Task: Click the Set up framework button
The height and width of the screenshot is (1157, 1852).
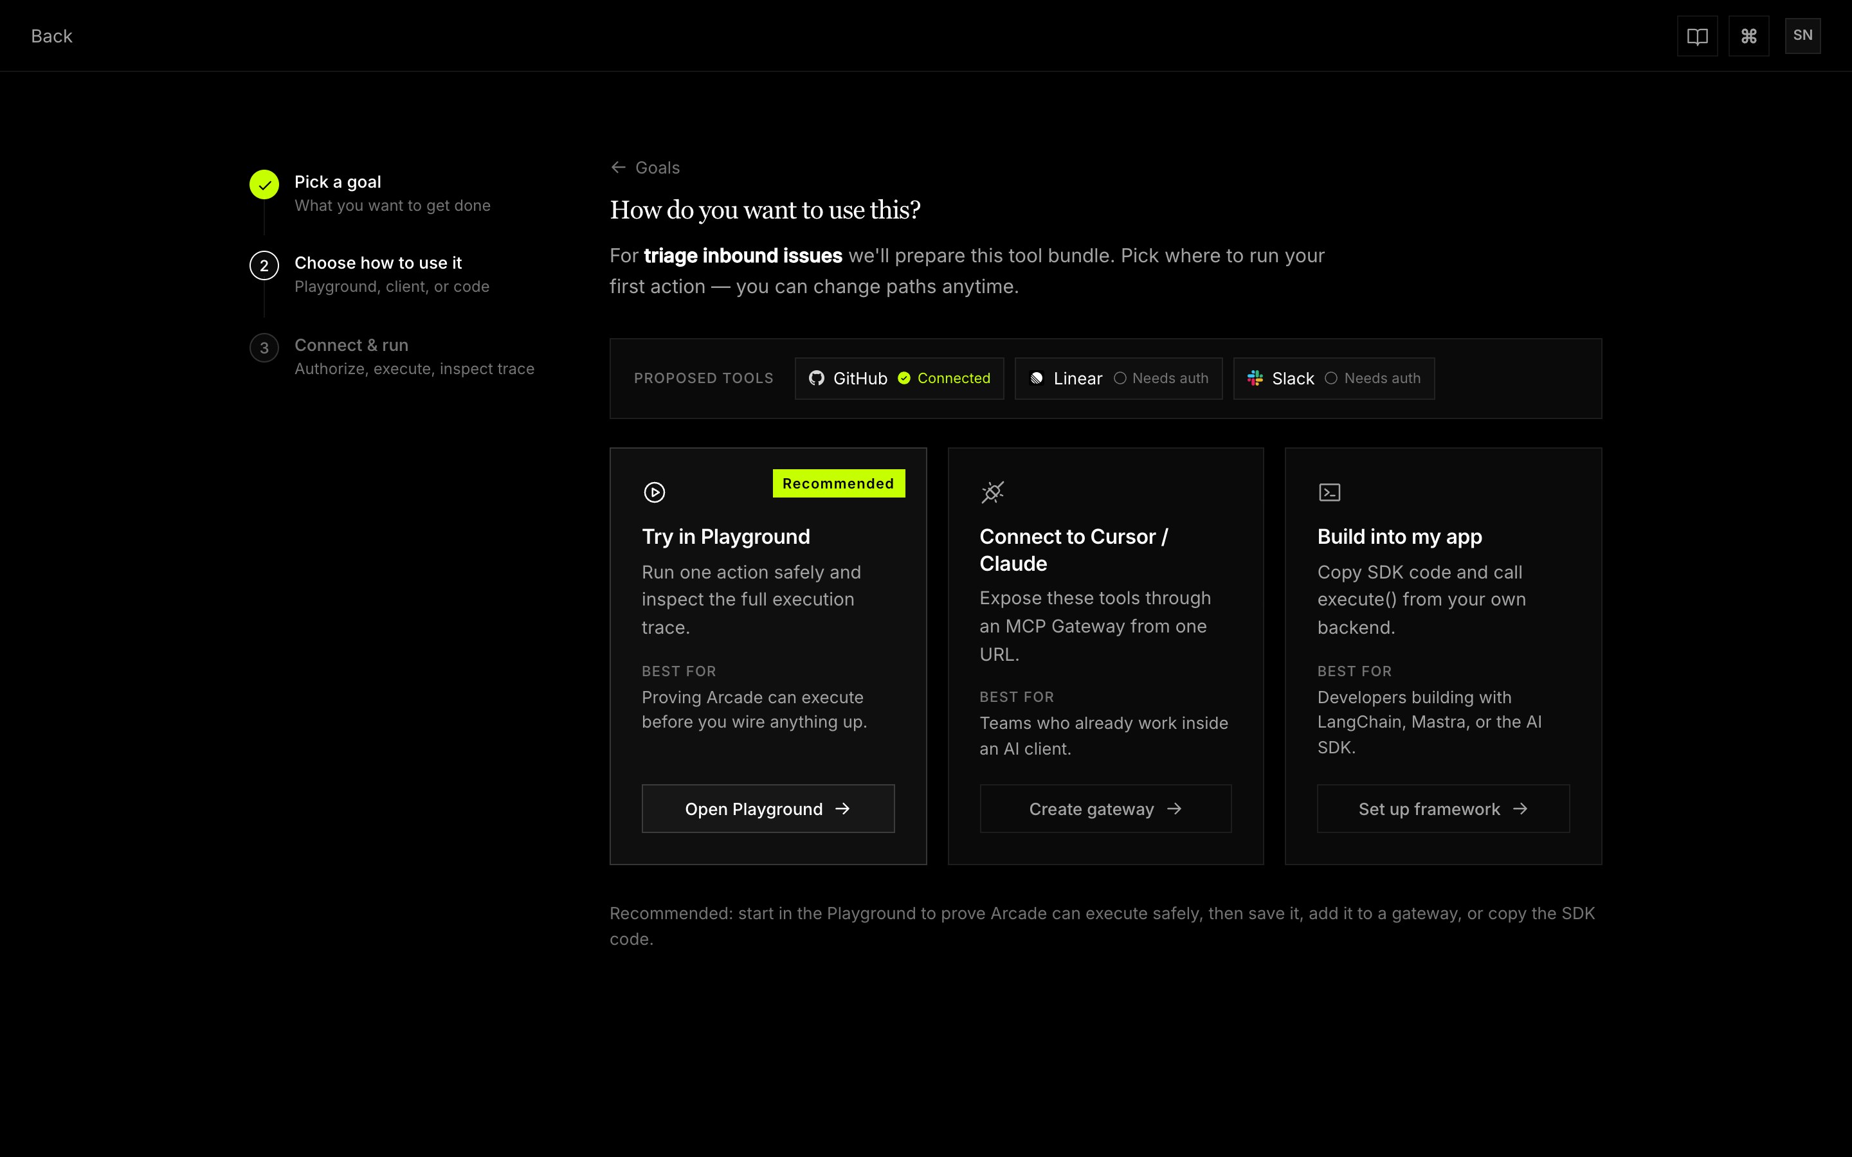Action: click(x=1442, y=809)
